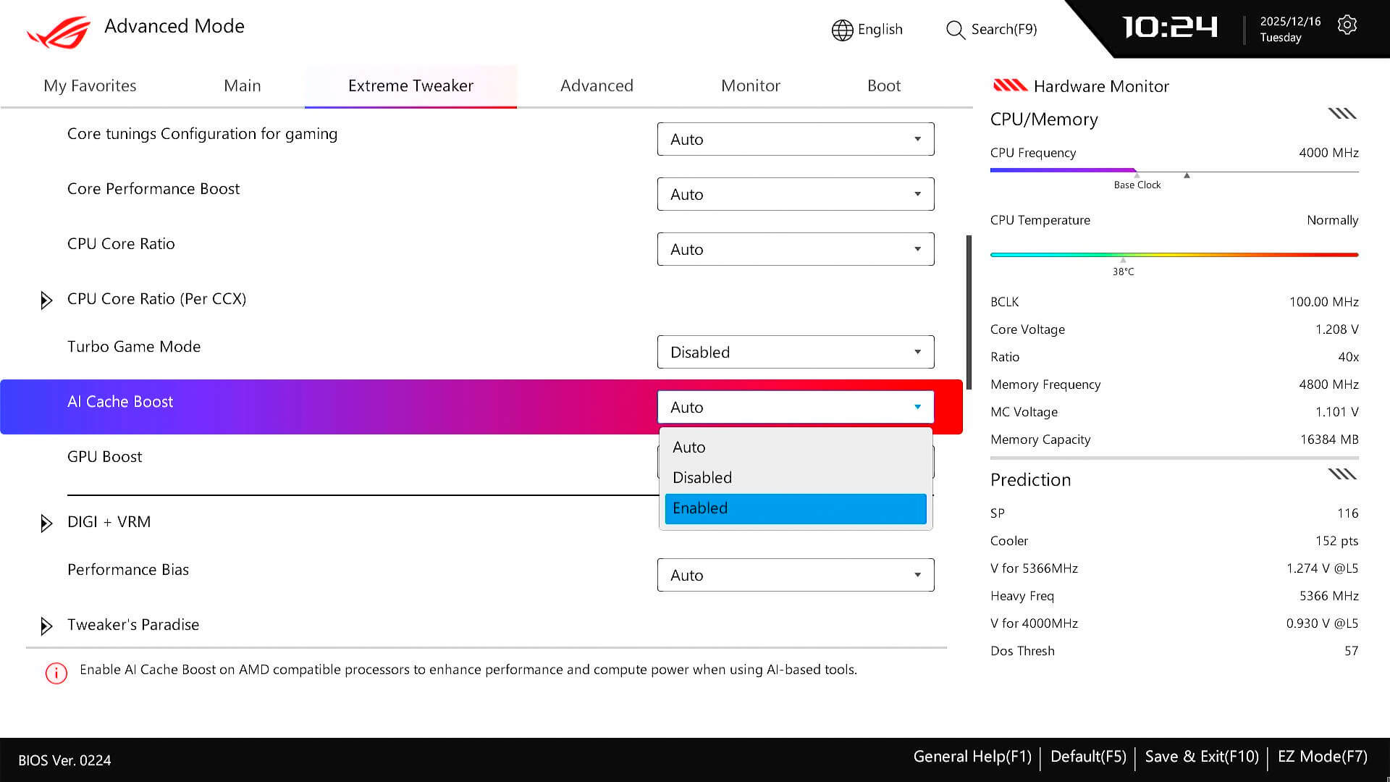Click the ROG logo icon

point(59,32)
